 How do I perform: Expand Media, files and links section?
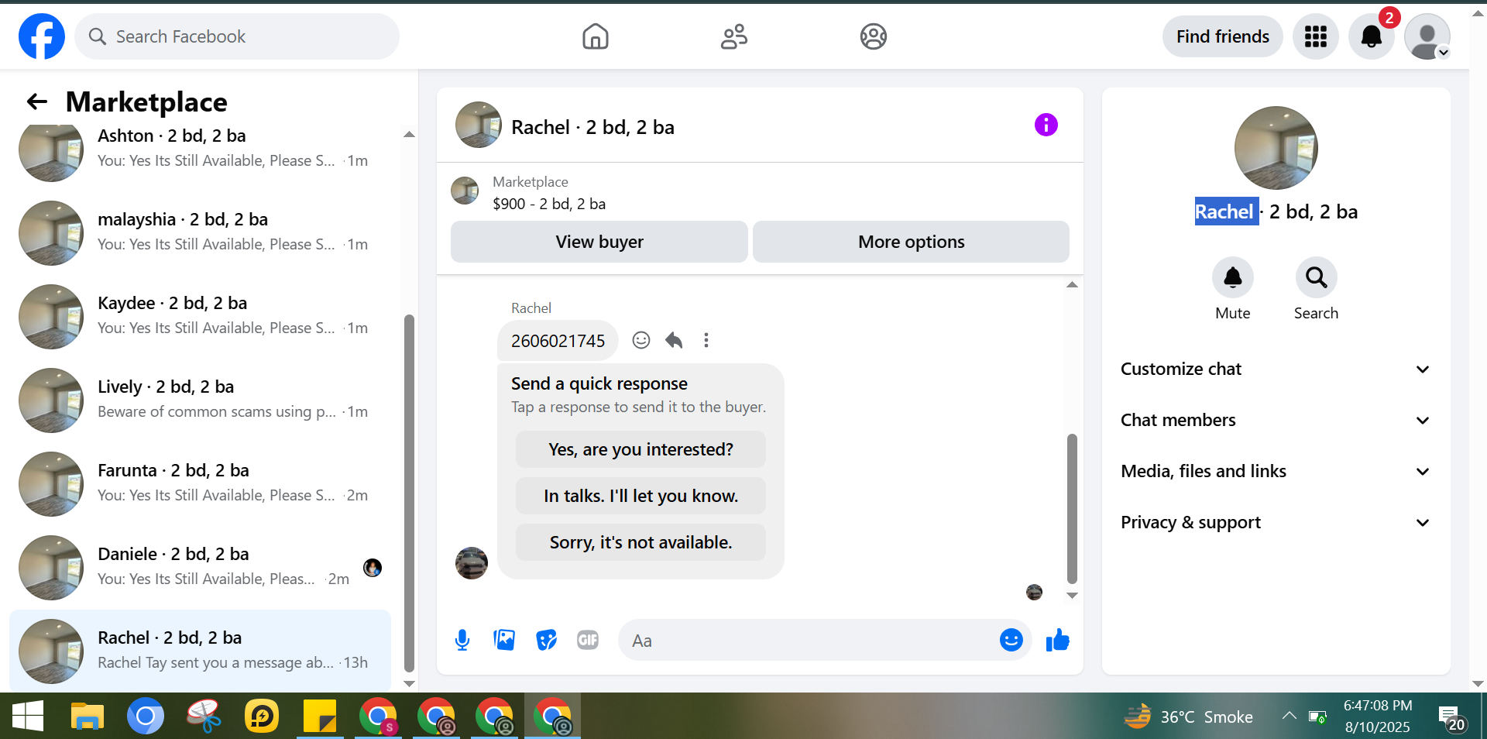point(1276,471)
